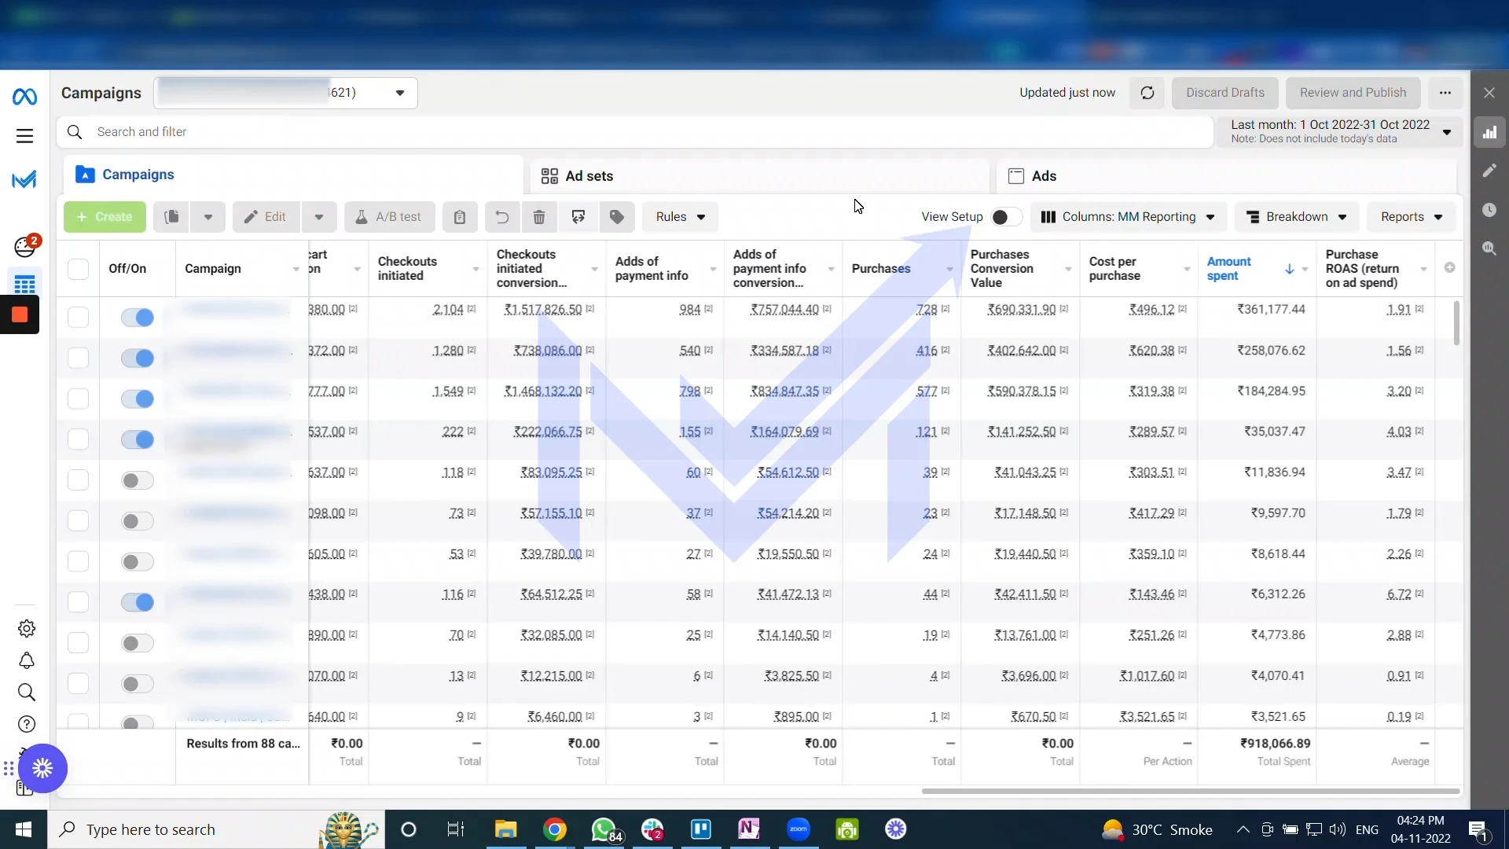Open the ad account selector dropdown
This screenshot has height=849, width=1509.
click(285, 93)
